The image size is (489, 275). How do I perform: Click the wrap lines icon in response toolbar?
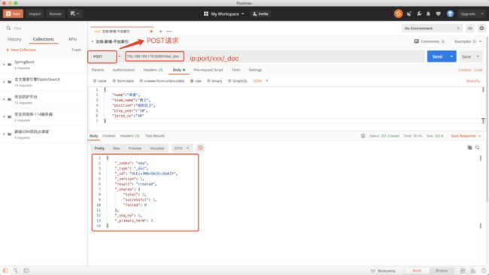click(200, 148)
